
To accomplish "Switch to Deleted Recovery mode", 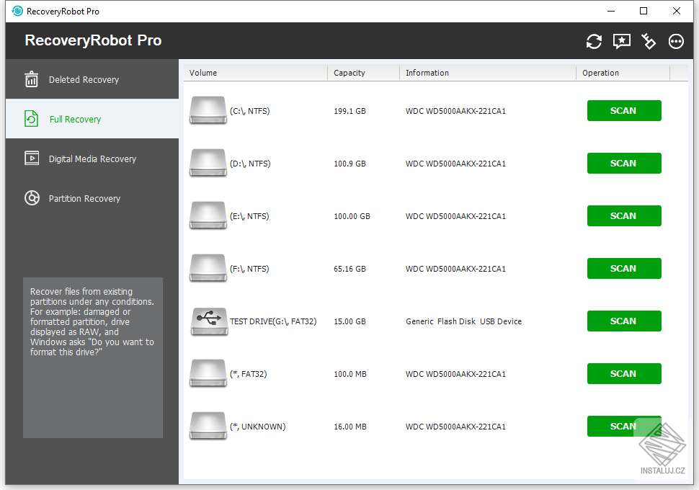I will (x=92, y=79).
